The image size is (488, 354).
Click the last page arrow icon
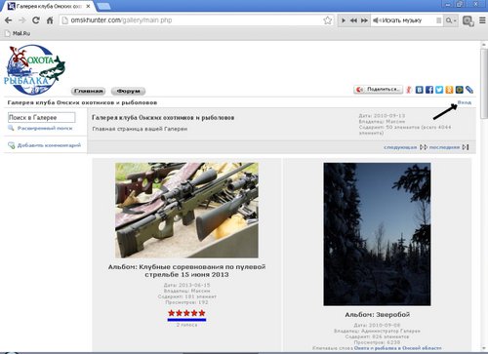click(466, 147)
